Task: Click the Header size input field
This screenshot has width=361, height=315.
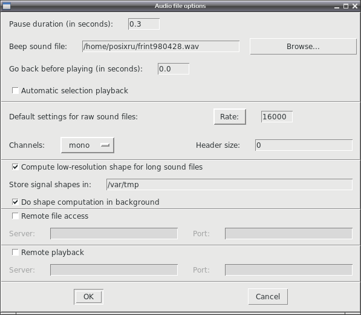Action: pyautogui.click(x=304, y=145)
